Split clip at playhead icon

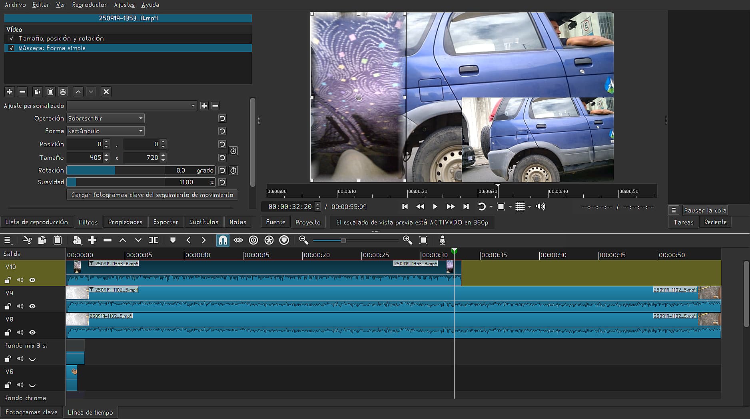154,240
